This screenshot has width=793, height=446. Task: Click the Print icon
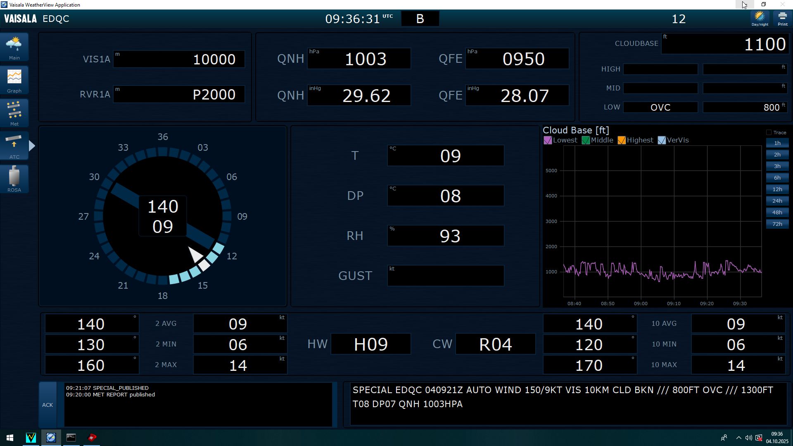click(x=782, y=19)
